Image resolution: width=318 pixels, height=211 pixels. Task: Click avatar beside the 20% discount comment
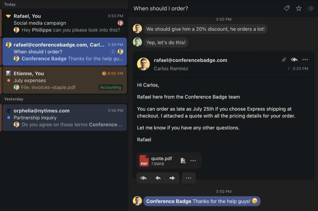(x=137, y=29)
